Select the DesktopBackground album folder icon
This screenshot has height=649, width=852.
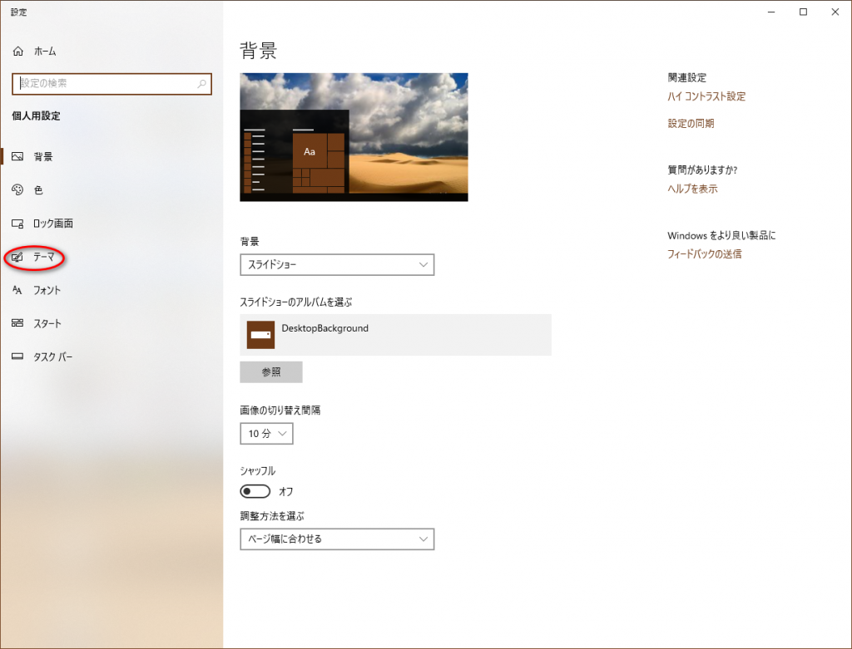260,335
